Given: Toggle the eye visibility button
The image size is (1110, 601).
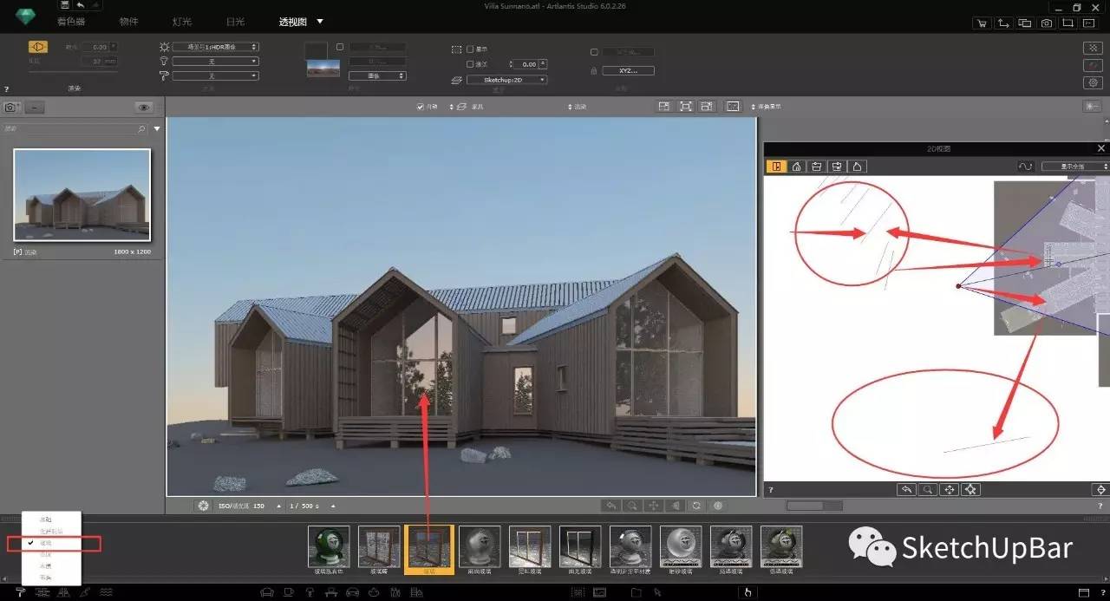Looking at the screenshot, I should (143, 108).
